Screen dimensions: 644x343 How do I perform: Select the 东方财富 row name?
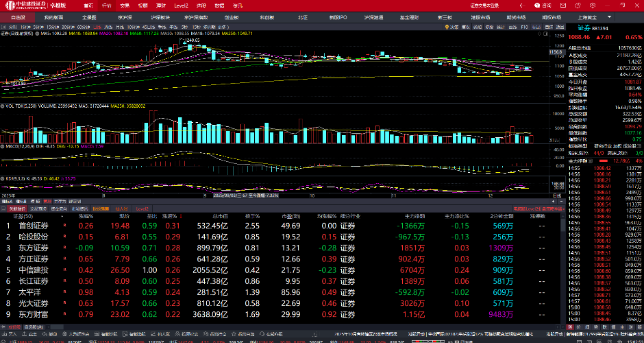[x=34, y=315]
